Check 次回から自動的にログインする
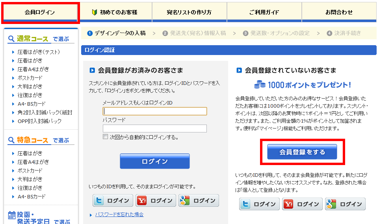The height and width of the screenshot is (224, 379). pyautogui.click(x=105, y=137)
